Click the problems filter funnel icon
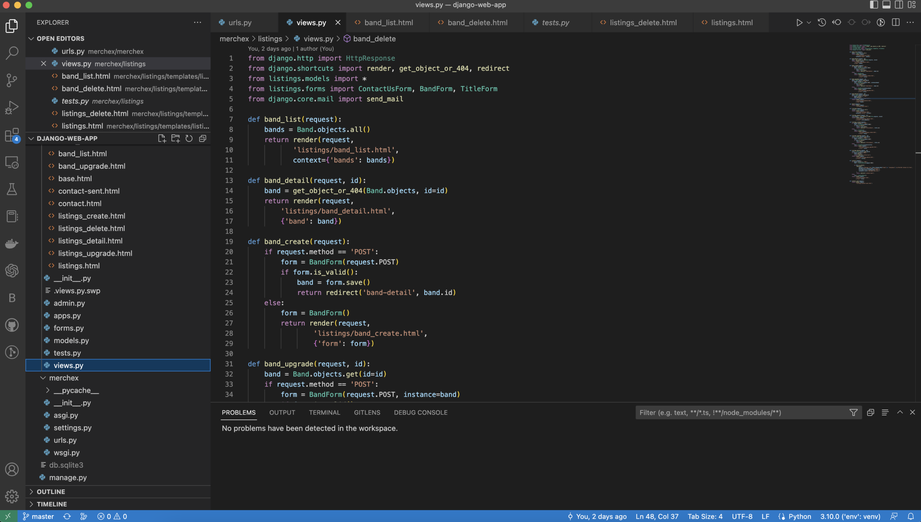 [x=853, y=413]
